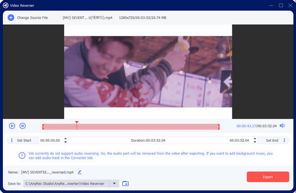Decrease the end time with the down arrow
This screenshot has height=193, width=296.
coord(255,142)
